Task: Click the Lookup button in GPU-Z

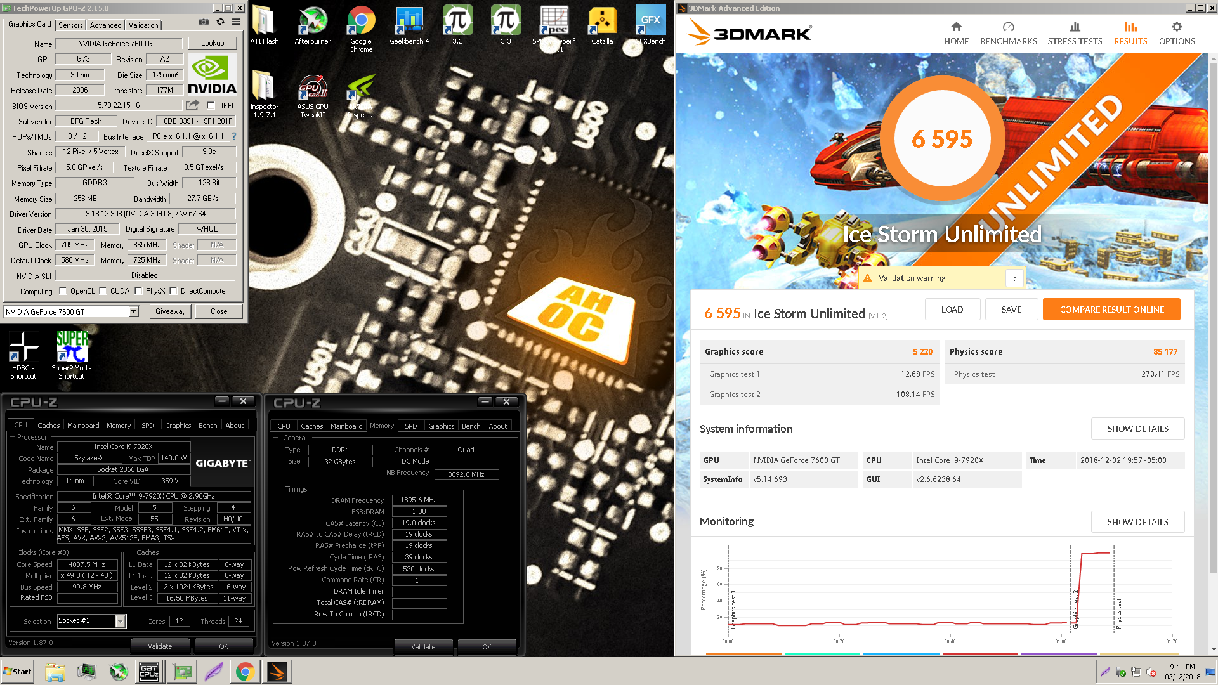Action: (213, 43)
